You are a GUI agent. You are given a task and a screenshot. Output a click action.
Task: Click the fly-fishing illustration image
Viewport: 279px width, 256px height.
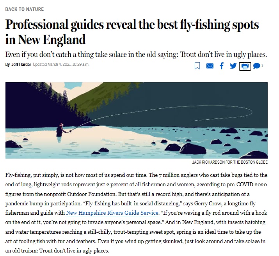click(x=137, y=120)
